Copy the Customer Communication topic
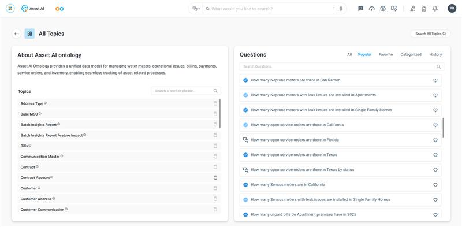 click(215, 210)
